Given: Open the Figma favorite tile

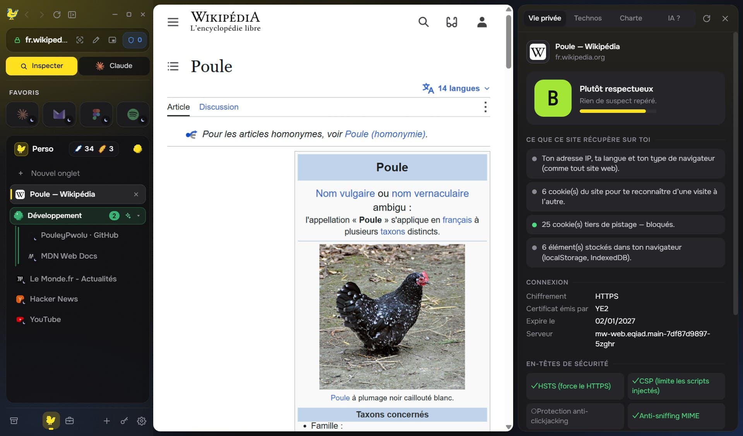Looking at the screenshot, I should [x=96, y=114].
